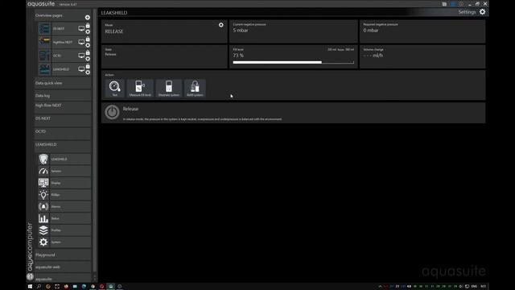
Task: Click monitor icon for OCTO overview page
Action: click(x=81, y=56)
